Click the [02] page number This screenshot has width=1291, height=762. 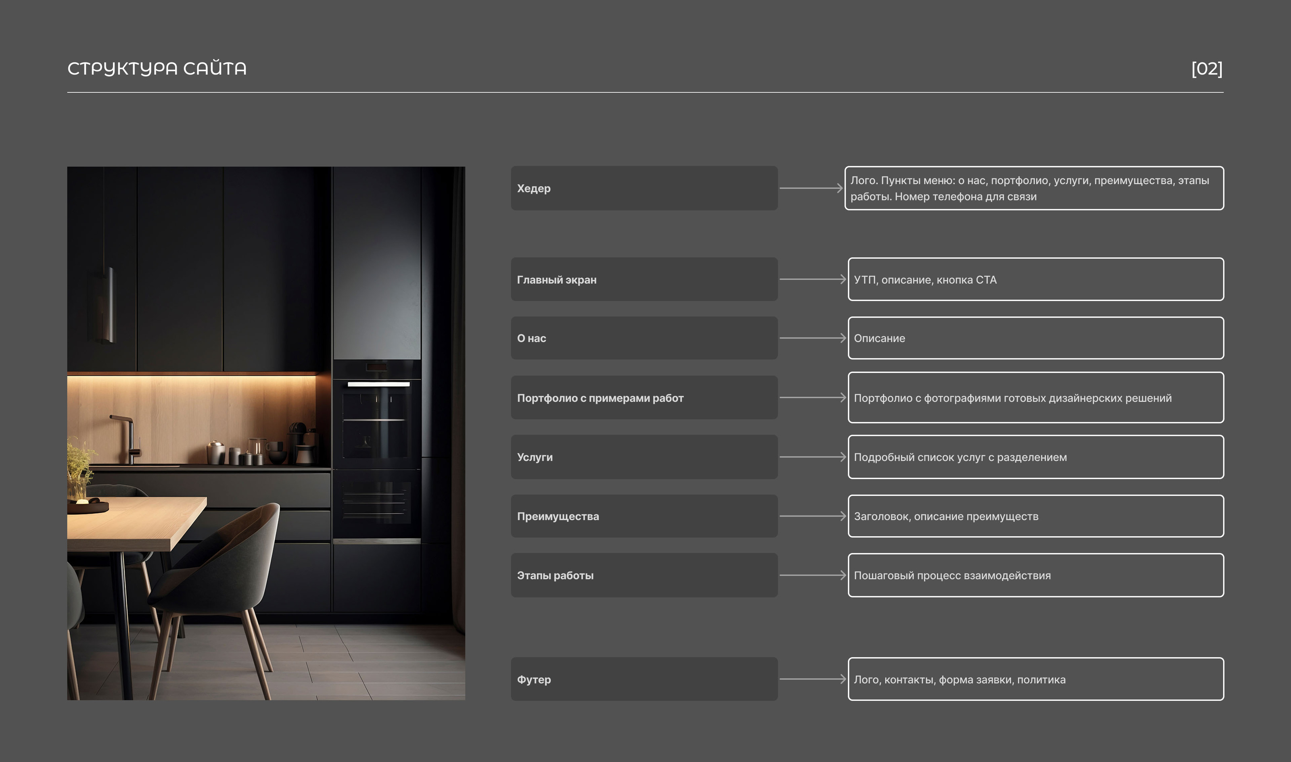(x=1206, y=69)
